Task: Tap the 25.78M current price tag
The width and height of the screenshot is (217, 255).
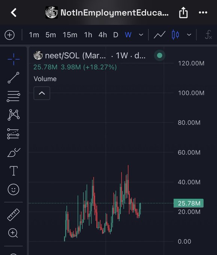Action: click(189, 203)
